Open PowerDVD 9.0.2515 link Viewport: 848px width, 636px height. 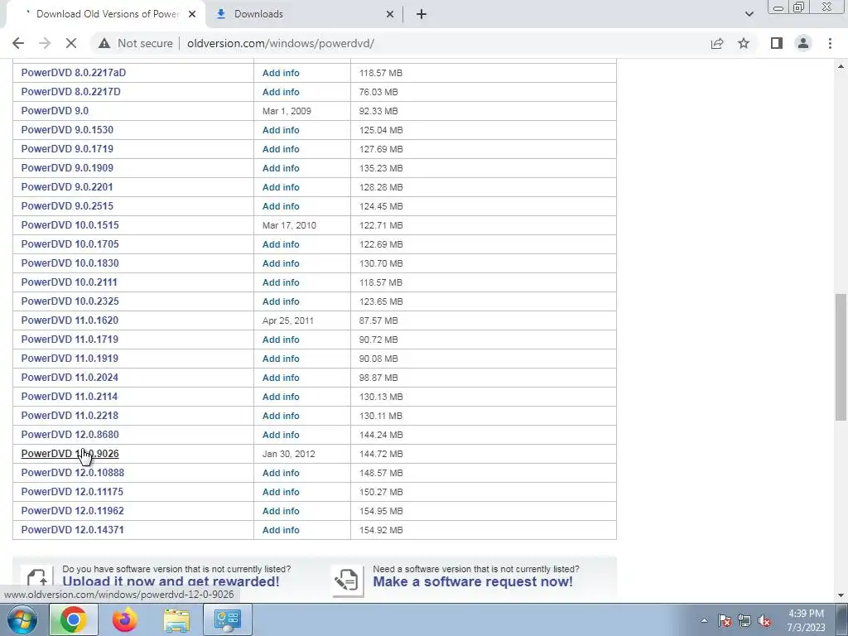click(67, 206)
